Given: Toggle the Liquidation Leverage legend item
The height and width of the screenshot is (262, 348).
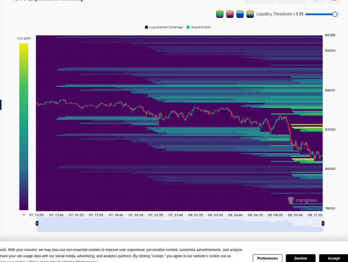Looking at the screenshot, I should [x=164, y=27].
